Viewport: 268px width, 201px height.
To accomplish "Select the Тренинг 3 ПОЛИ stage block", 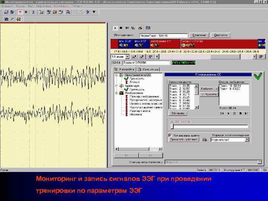I will coord(219,44).
